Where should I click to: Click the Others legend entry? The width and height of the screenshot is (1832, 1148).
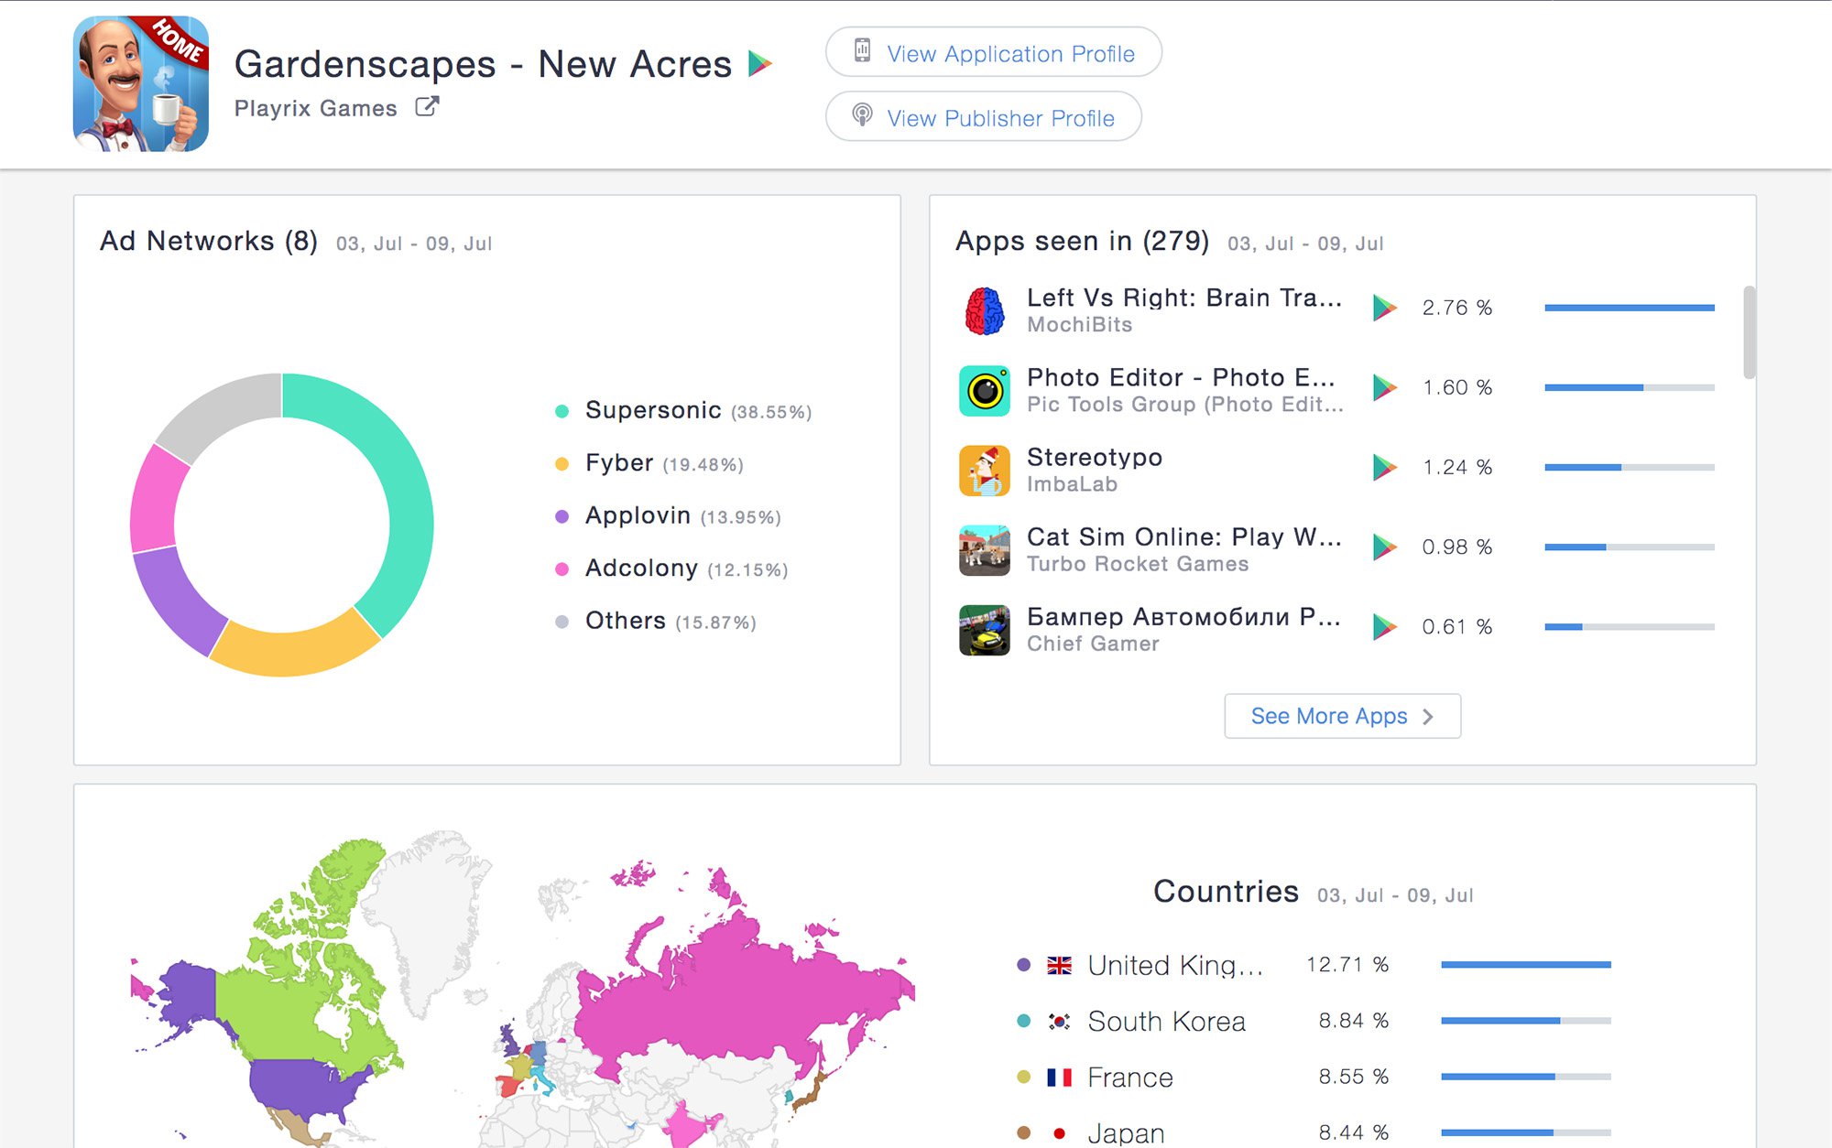656,621
